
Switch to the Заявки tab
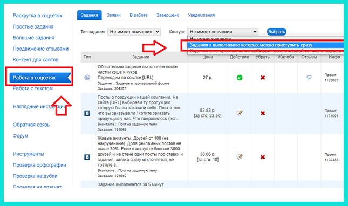pyautogui.click(x=114, y=15)
